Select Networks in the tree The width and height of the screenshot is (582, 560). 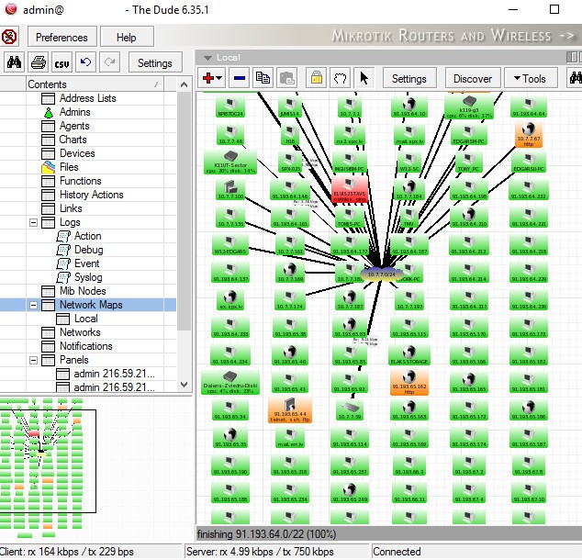click(x=80, y=332)
